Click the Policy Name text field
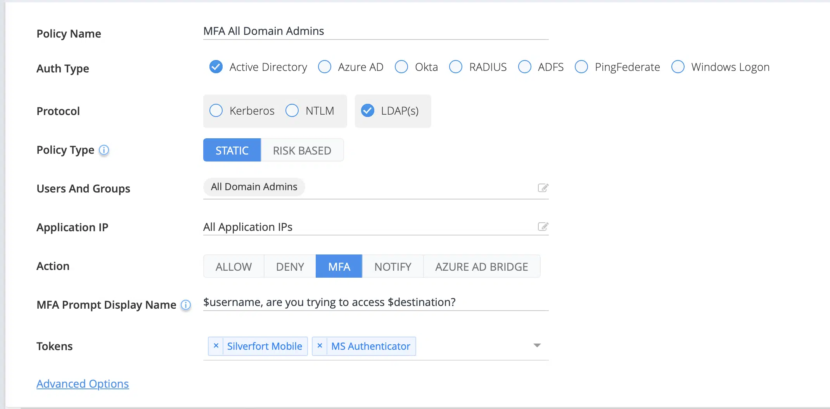This screenshot has width=830, height=409. coord(375,31)
